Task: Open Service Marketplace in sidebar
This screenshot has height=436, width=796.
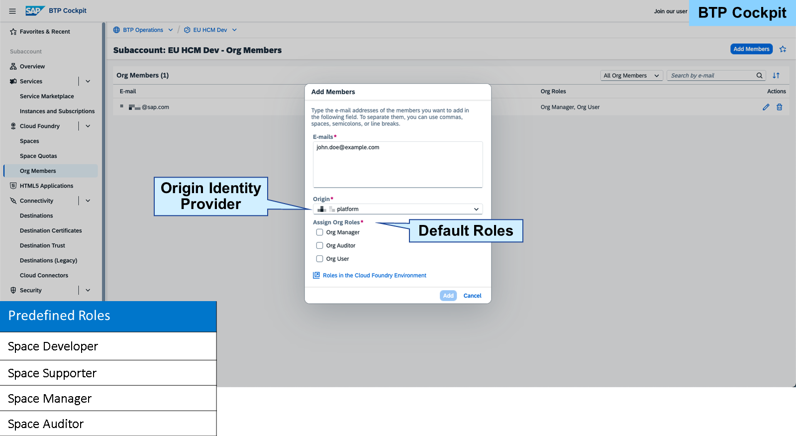Action: coord(47,96)
